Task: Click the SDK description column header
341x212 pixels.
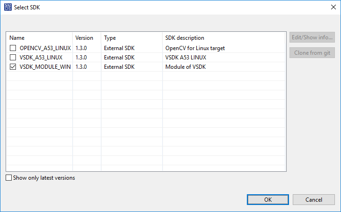Action: [x=223, y=38]
